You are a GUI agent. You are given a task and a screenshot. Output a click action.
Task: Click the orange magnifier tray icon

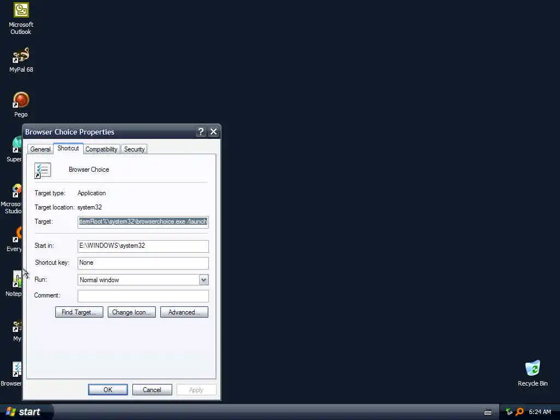520,412
